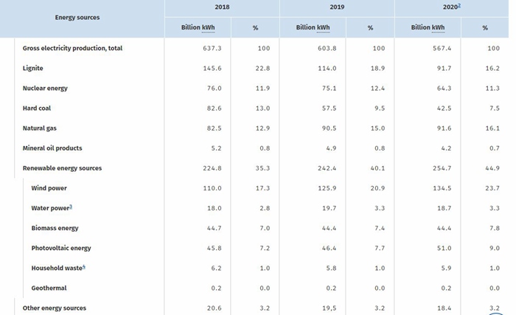Select the Natural gas 90.5 value for 2019
This screenshot has height=315, width=516.
[x=329, y=128]
